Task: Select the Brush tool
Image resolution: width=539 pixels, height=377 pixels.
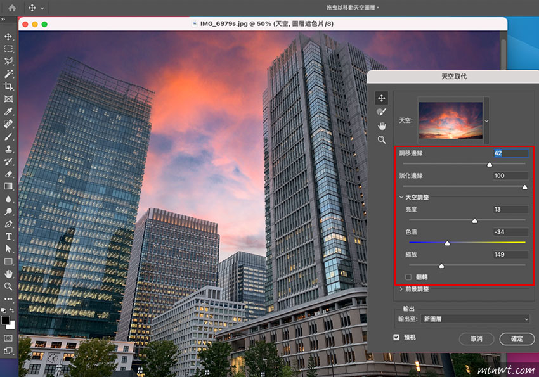Action: pos(8,136)
